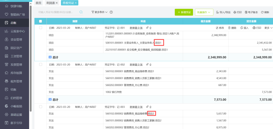The height and width of the screenshot is (129, 273).
Task: Click the magnifier search icon
Action: (81, 12)
